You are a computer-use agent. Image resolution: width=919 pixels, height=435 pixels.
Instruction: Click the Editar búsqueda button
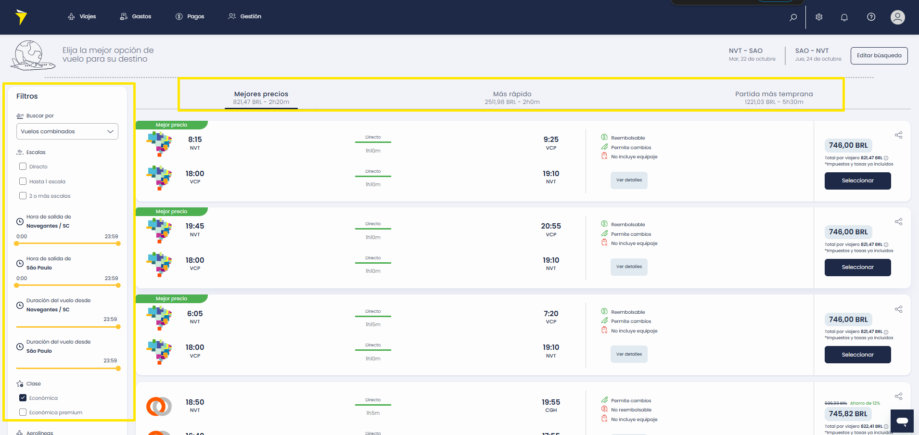point(879,55)
